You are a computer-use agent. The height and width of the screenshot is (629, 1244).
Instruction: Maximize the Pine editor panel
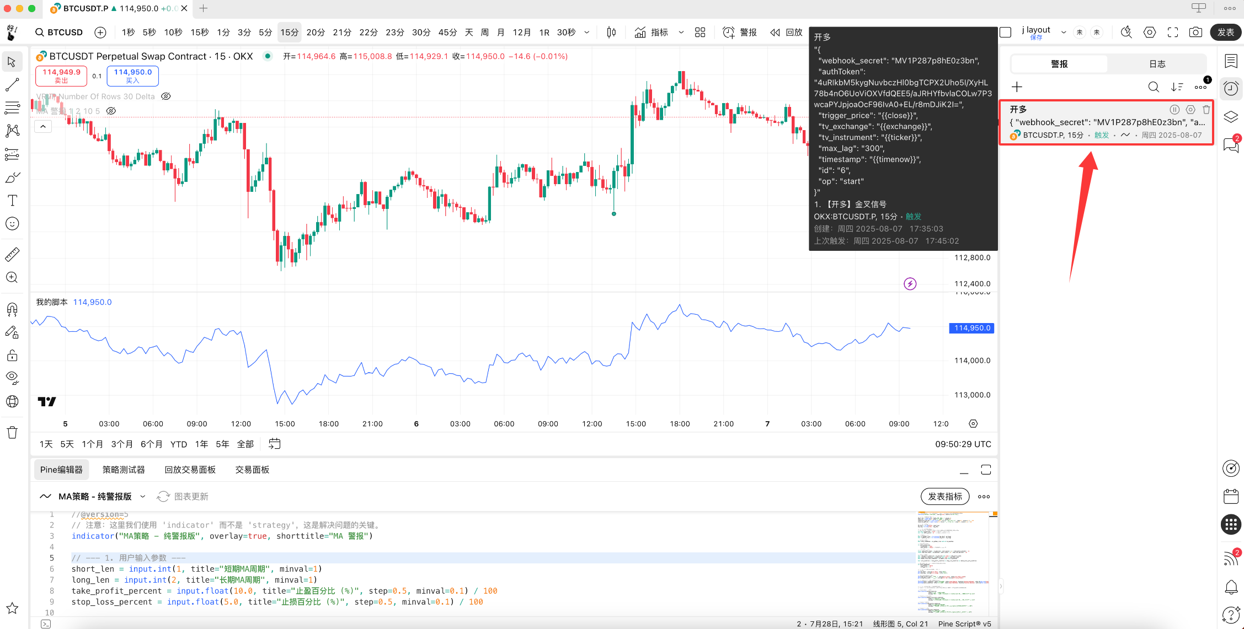[x=986, y=470]
